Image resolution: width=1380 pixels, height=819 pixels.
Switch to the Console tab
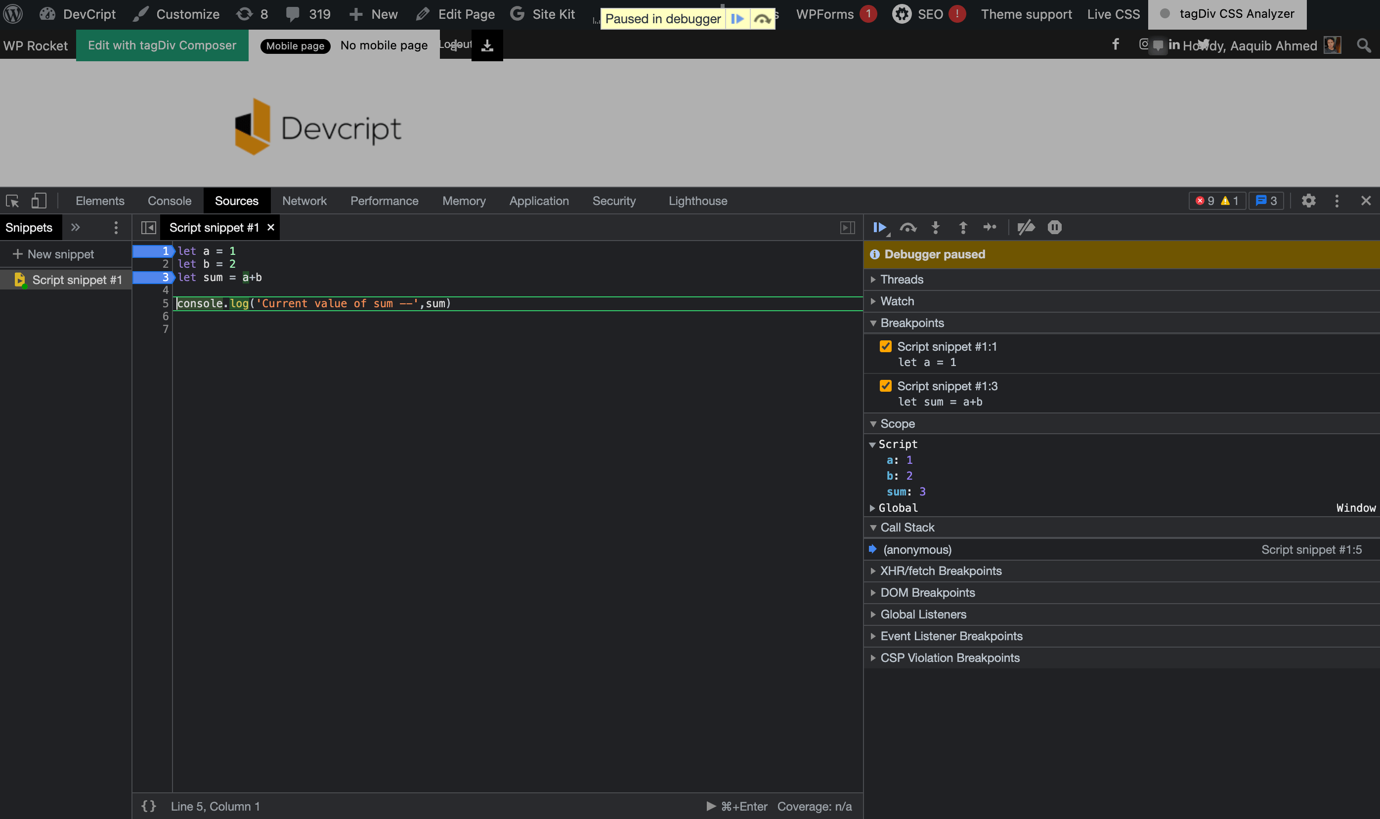pyautogui.click(x=169, y=201)
